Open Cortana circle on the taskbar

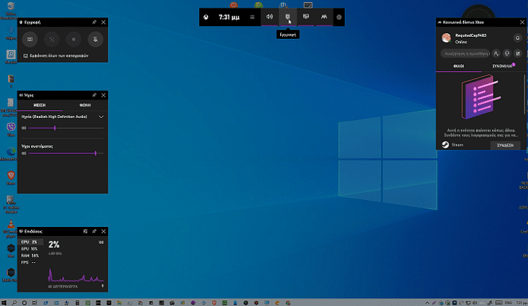pyautogui.click(x=24, y=302)
